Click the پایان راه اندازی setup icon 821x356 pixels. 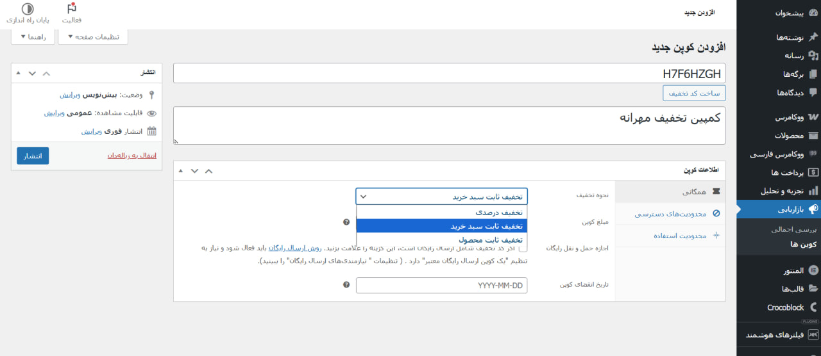28,10
